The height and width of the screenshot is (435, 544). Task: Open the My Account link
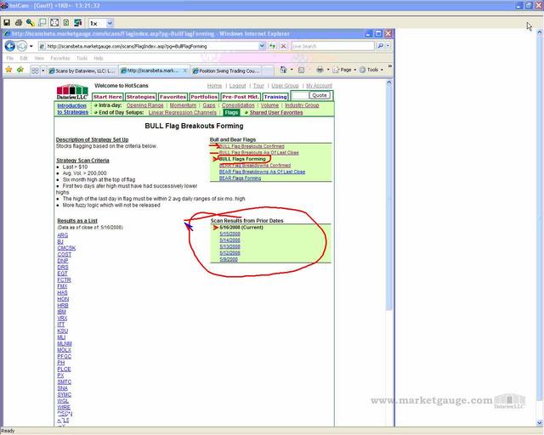(x=319, y=86)
